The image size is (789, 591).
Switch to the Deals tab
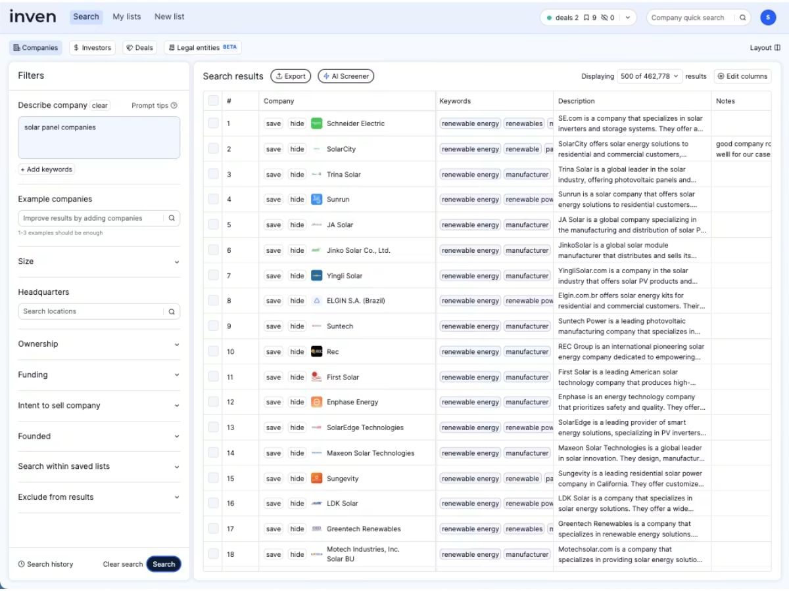[x=139, y=48]
